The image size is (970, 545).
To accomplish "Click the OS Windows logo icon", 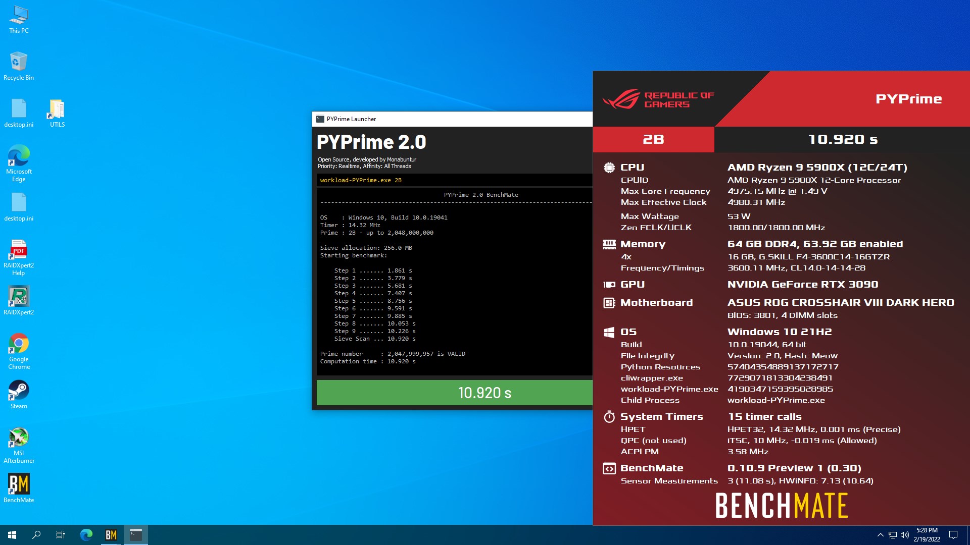I will (x=609, y=332).
